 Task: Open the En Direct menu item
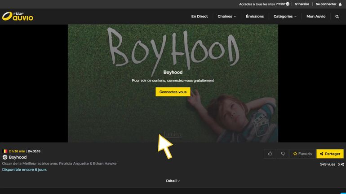200,17
